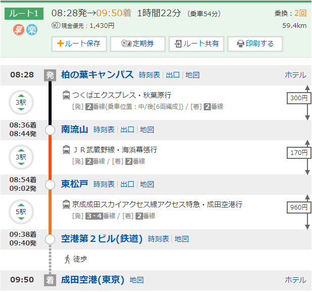
Task: Open 柏の葉キャンパス station link
Action: 97,75
